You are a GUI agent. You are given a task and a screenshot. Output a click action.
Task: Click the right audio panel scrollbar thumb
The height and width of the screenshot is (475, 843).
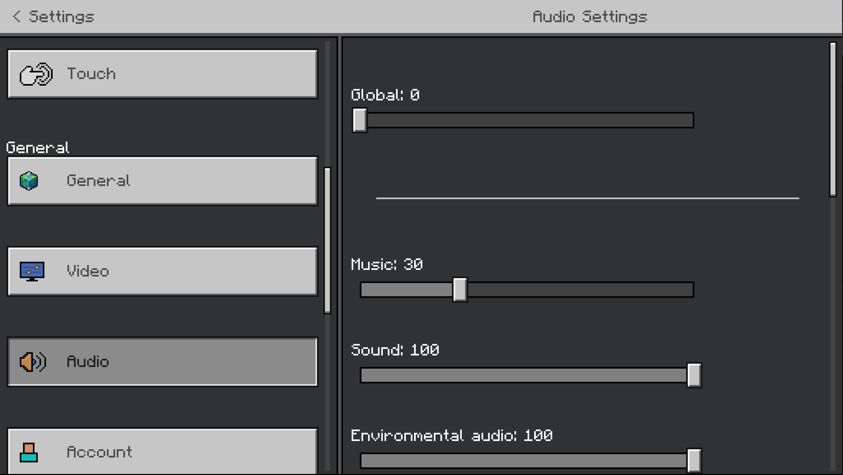point(833,119)
